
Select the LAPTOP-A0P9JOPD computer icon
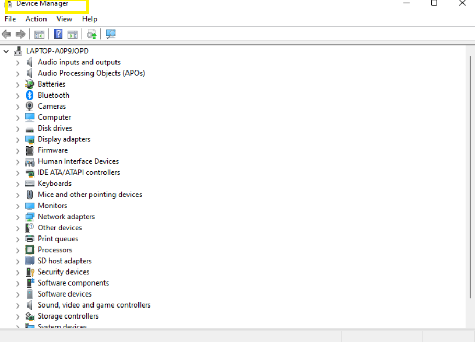click(x=18, y=51)
